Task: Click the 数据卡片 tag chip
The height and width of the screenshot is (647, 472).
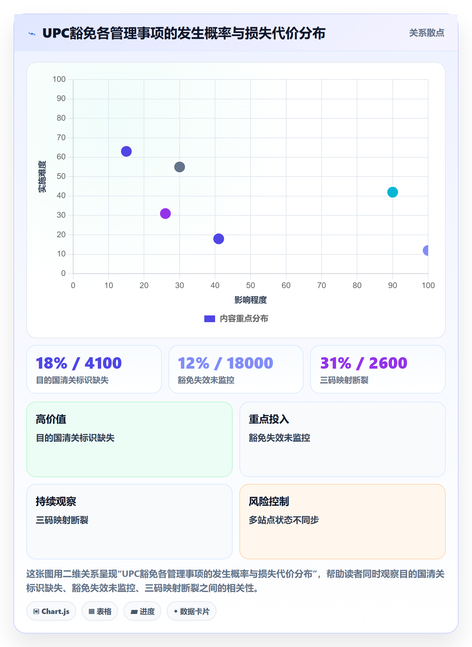Action: coord(191,611)
